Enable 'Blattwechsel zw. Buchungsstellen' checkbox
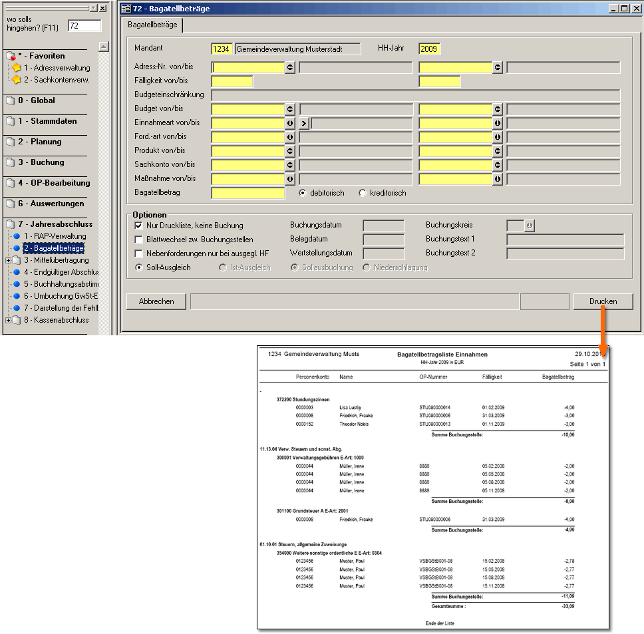The image size is (644, 634). pyautogui.click(x=139, y=239)
